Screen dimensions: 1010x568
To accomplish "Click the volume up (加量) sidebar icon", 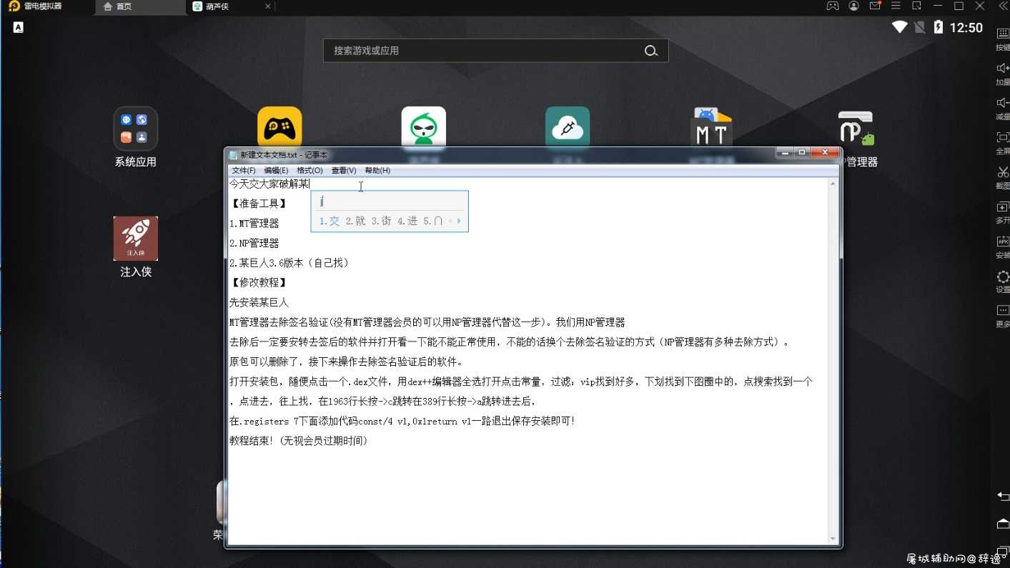I will click(1003, 68).
